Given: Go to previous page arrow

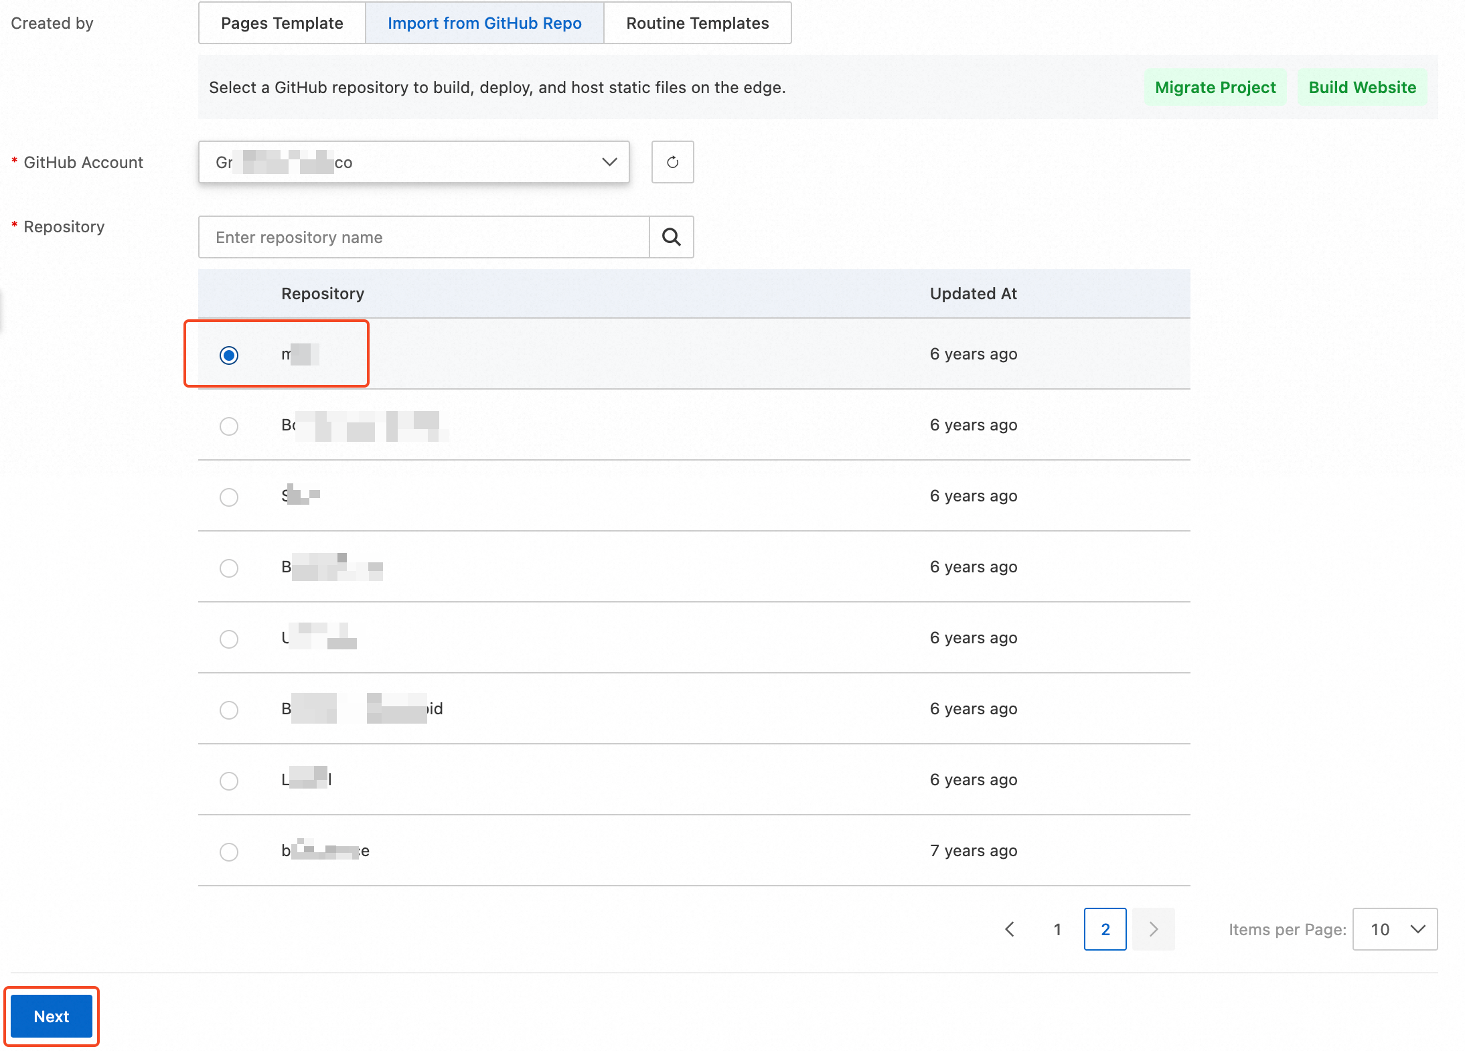Looking at the screenshot, I should pos(1010,929).
